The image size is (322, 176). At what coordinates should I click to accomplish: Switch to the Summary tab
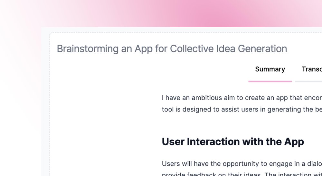270,69
